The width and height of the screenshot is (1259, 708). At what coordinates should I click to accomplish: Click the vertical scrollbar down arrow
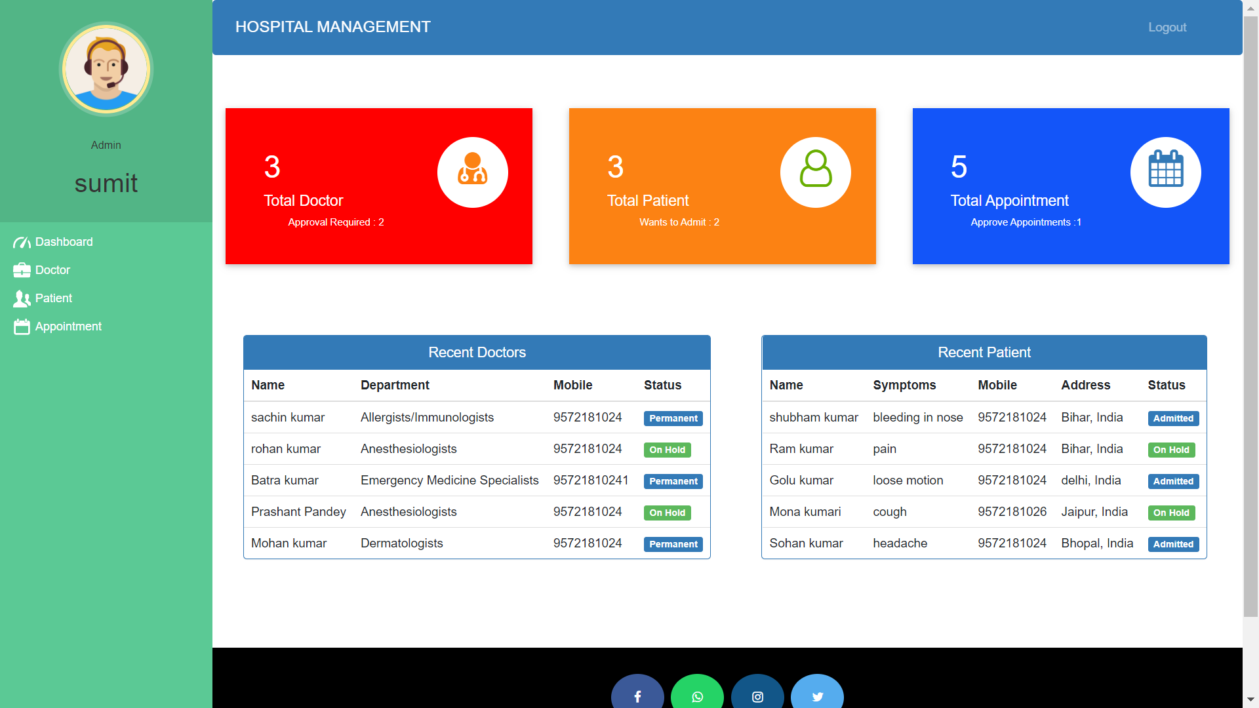click(1250, 699)
